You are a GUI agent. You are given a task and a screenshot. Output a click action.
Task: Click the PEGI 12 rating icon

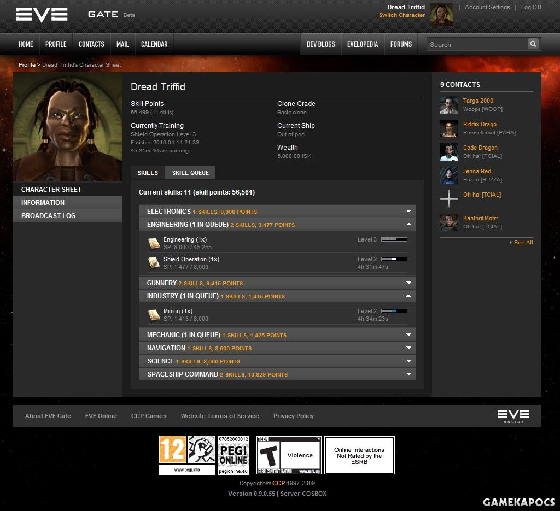coord(173,449)
